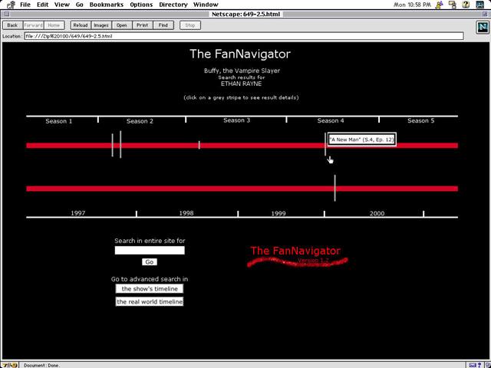This screenshot has height=368, width=491.
Task: Click the Netscape N logo icon
Action: click(479, 28)
